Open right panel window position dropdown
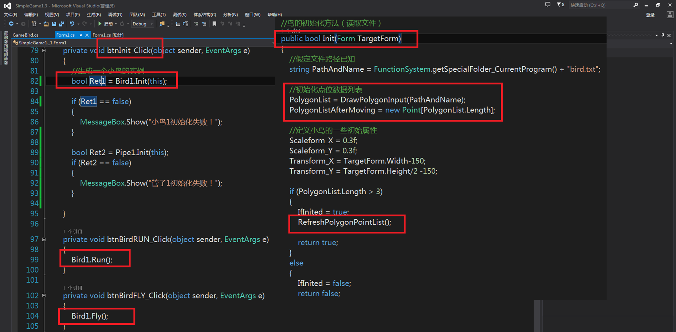The image size is (676, 332). [656, 35]
